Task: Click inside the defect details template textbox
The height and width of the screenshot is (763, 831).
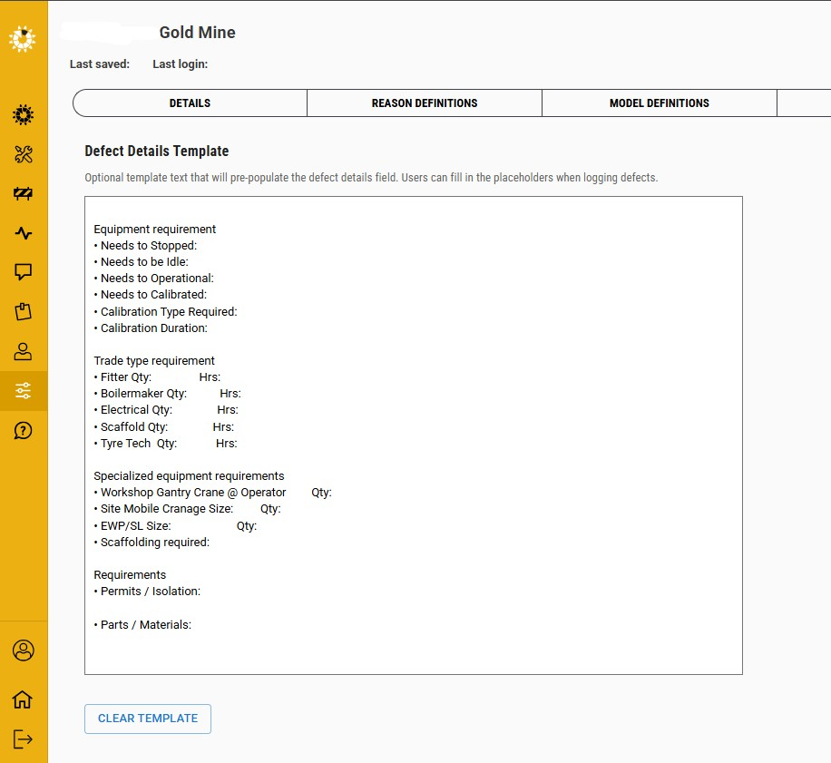Action: point(414,435)
